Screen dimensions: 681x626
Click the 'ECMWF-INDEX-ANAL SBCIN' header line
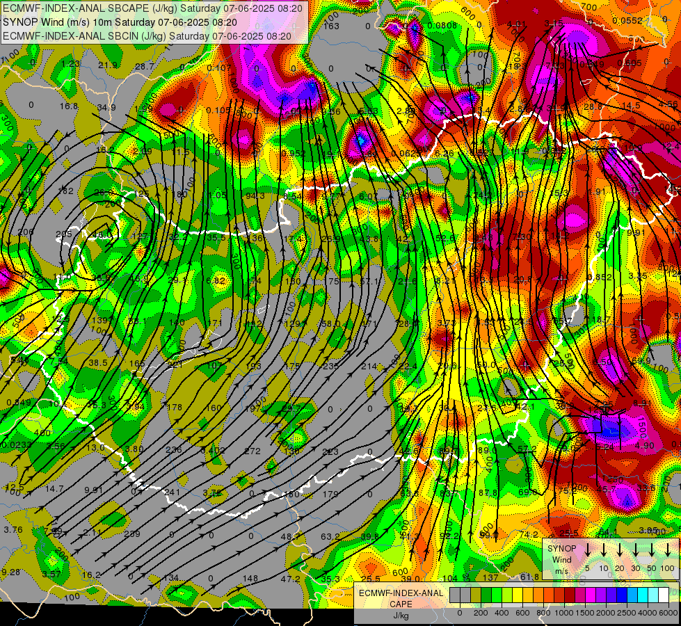(x=147, y=36)
